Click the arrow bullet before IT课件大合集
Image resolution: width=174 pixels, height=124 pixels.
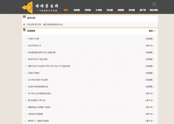26,39
